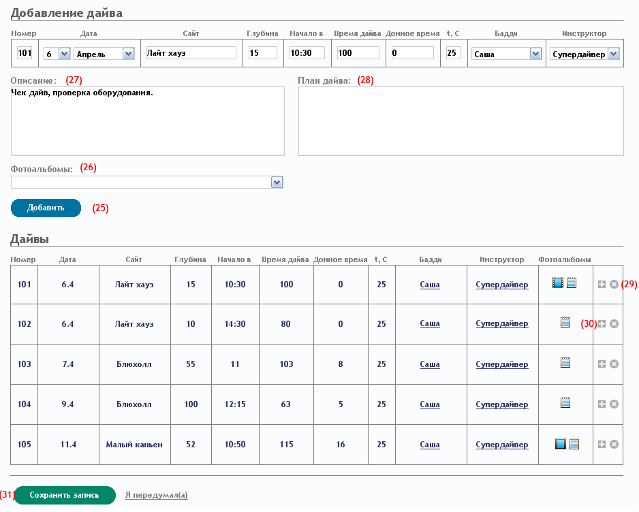Image resolution: width=639 pixels, height=512 pixels.
Task: Select dive number 104 cell
Action: click(24, 404)
